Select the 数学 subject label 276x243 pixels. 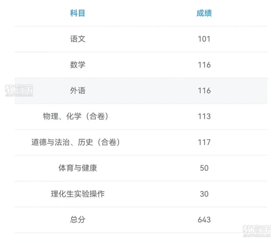(78, 65)
